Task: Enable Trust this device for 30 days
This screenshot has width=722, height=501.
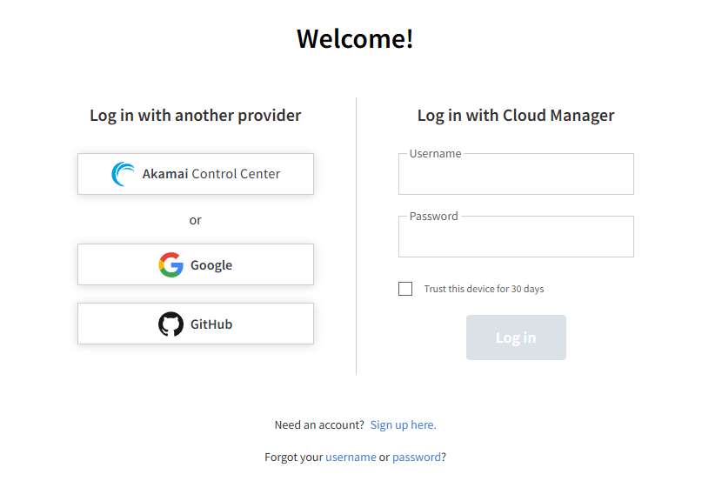Action: point(405,289)
